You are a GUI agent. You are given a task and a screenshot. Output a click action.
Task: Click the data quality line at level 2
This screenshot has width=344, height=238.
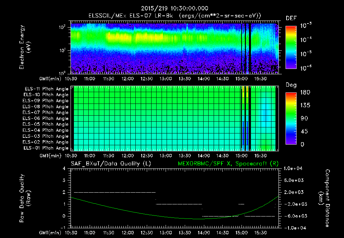115,192
